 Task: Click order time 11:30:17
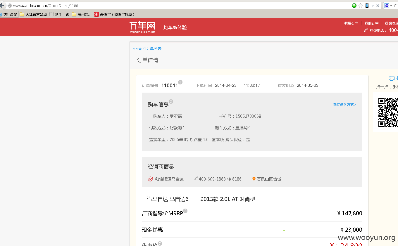[252, 86]
